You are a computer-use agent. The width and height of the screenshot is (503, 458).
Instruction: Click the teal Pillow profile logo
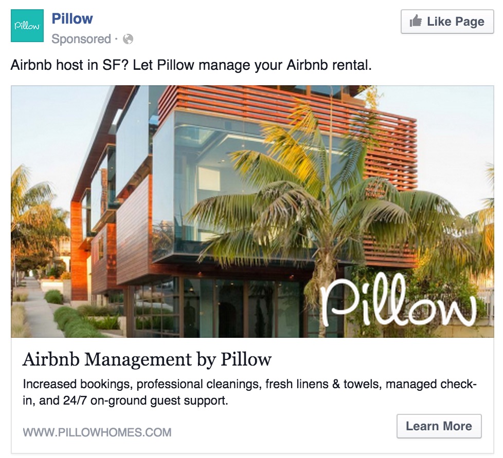point(27,26)
